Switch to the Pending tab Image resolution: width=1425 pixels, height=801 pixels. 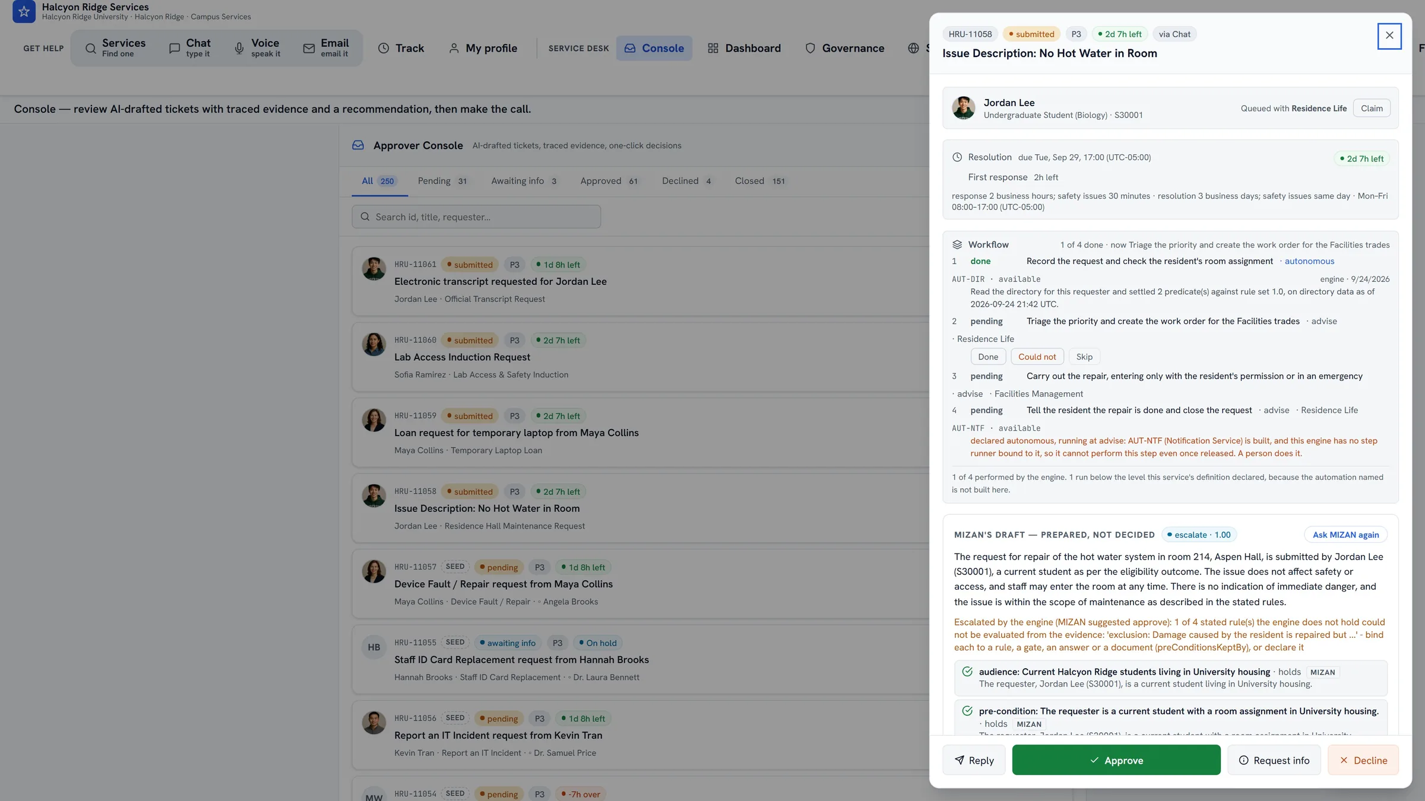pyautogui.click(x=443, y=181)
